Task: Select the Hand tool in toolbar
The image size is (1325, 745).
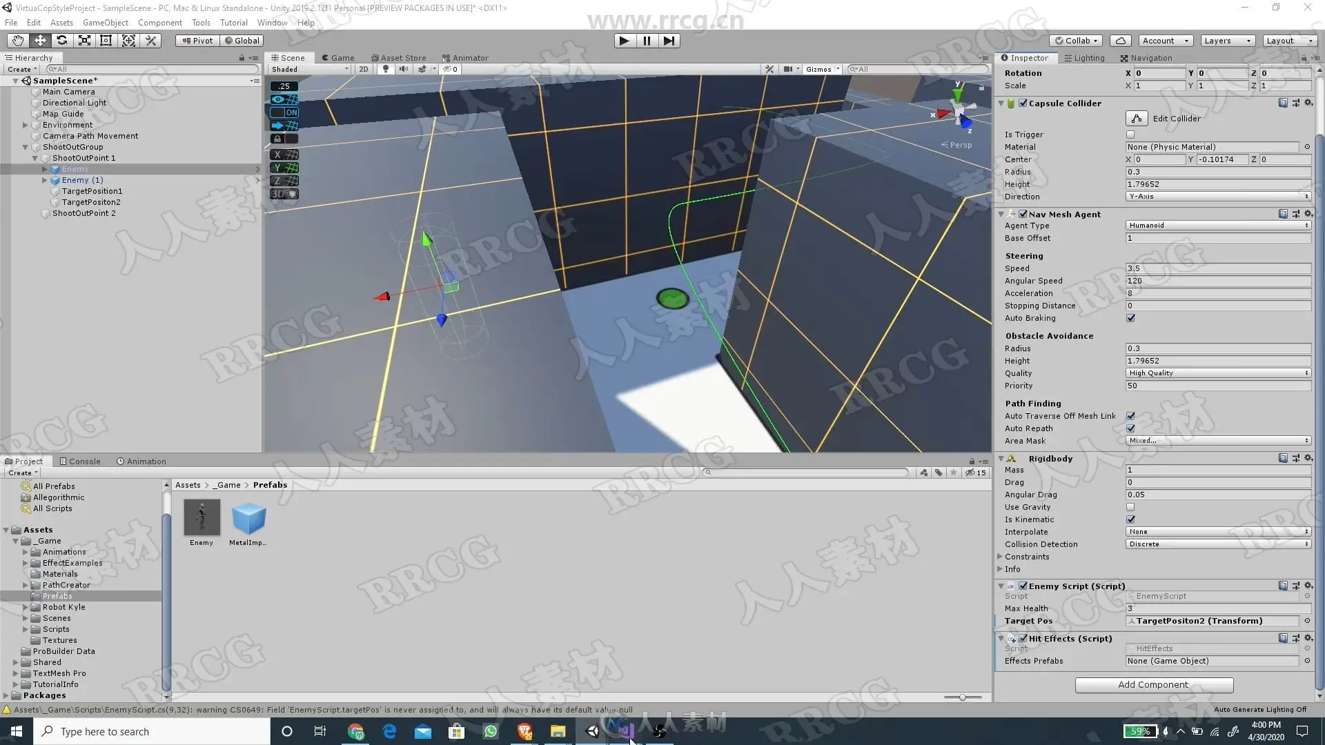Action: pos(18,41)
